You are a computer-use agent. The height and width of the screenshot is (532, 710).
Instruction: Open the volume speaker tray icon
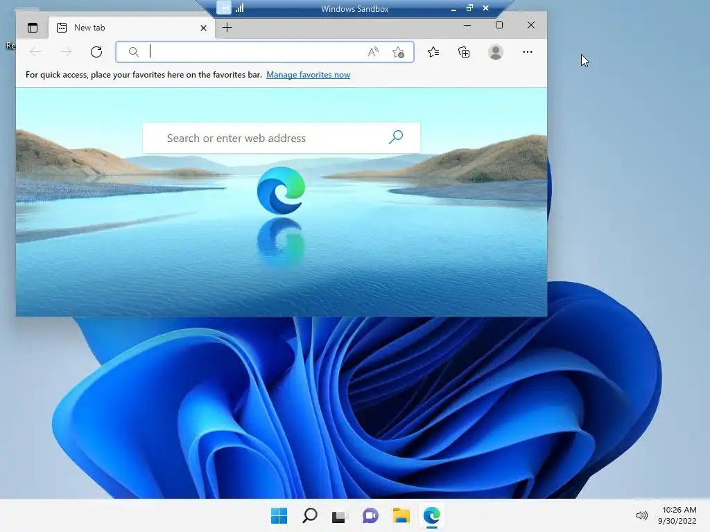pos(641,515)
